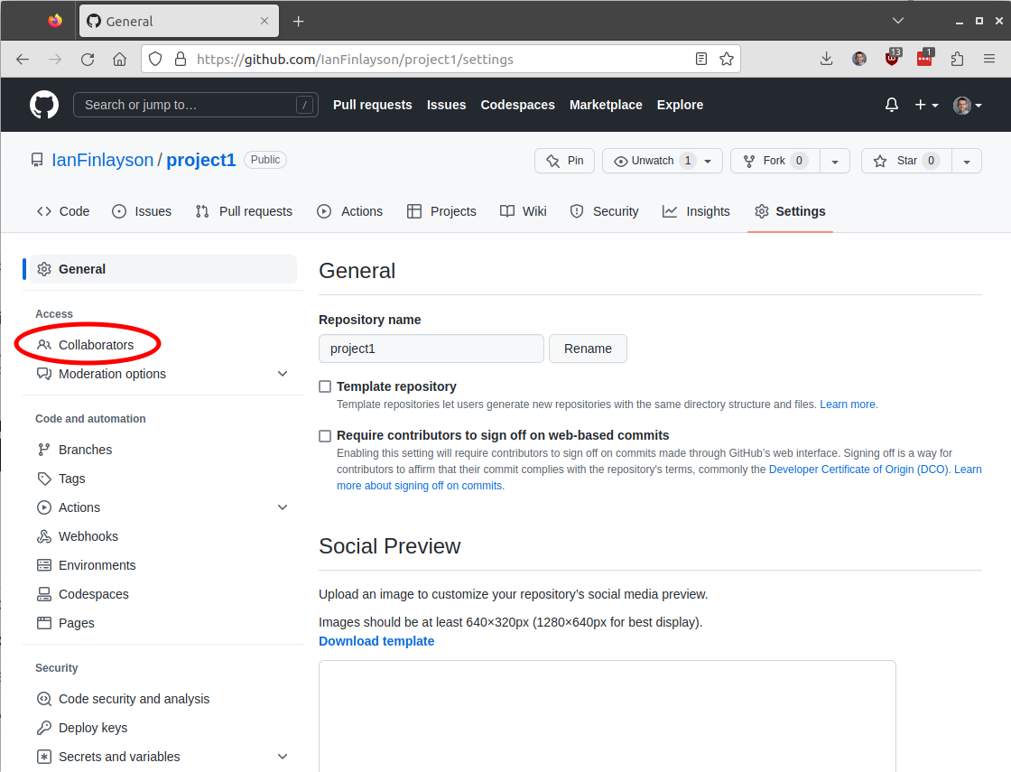Expand Secrets and variables section
Viewport: 1011px width, 772px height.
[x=283, y=756]
